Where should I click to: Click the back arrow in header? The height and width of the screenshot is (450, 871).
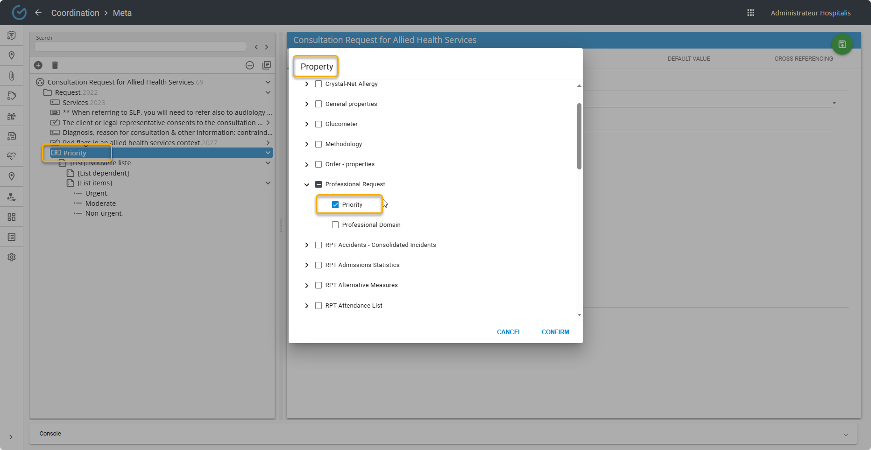(38, 13)
